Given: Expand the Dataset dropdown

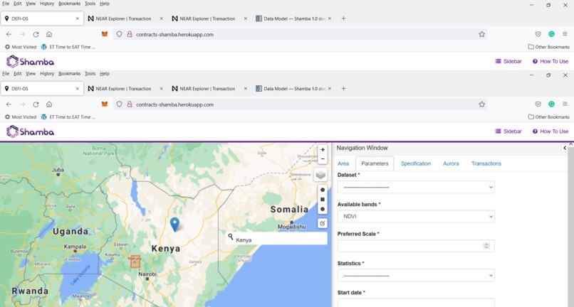Looking at the screenshot, I should [416, 187].
